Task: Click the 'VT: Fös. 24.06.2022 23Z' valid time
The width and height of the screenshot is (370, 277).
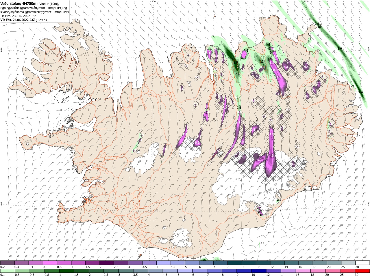Action: pos(18,20)
